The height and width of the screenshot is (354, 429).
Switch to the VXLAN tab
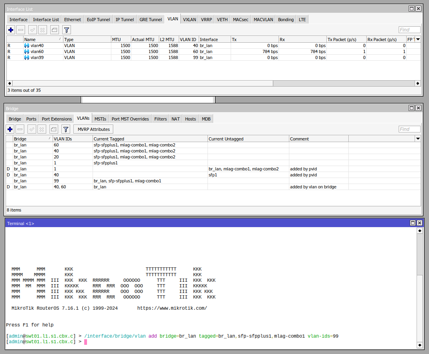click(190, 20)
